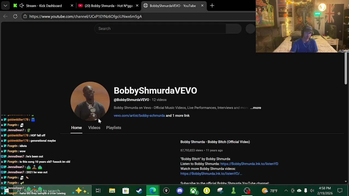Screen dimensions: 349x196
Task: Go back to the previous page
Action: click(5, 16)
